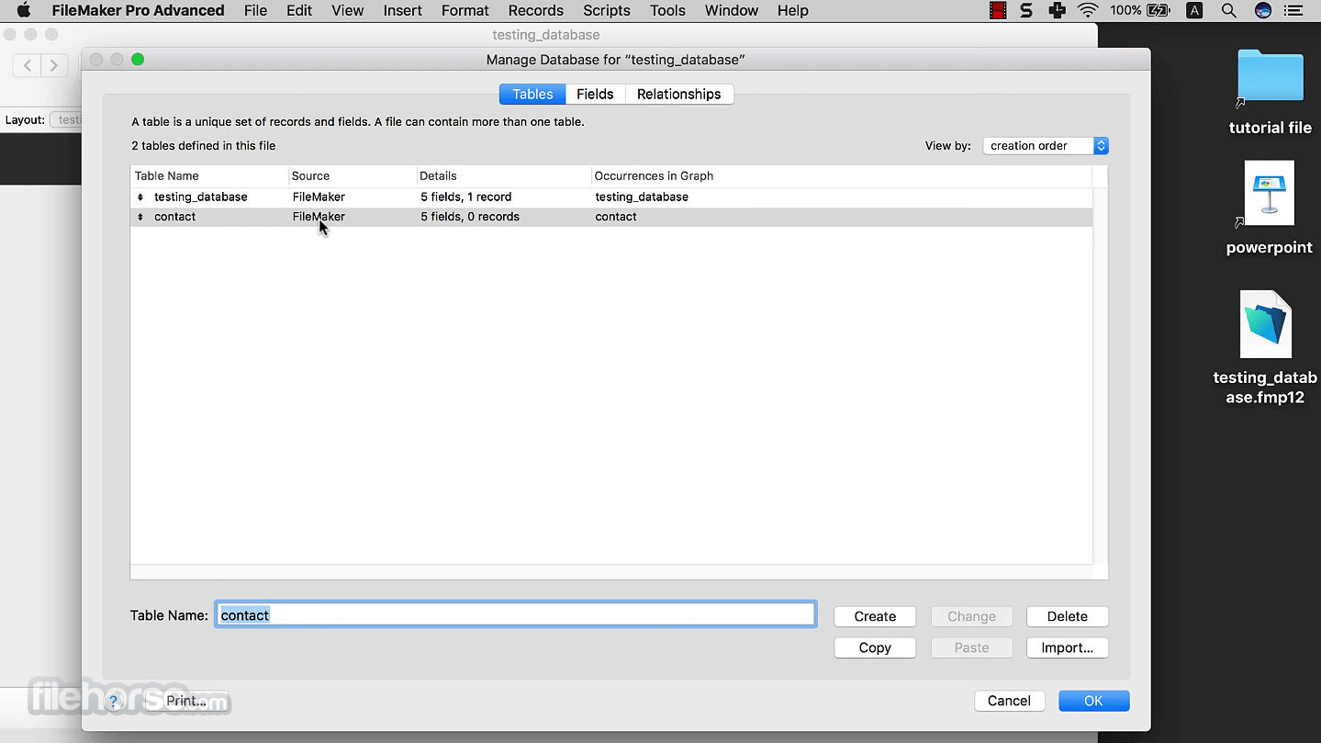The image size is (1321, 743).
Task: Select the powerpoint file icon on desktop
Action: click(x=1270, y=193)
